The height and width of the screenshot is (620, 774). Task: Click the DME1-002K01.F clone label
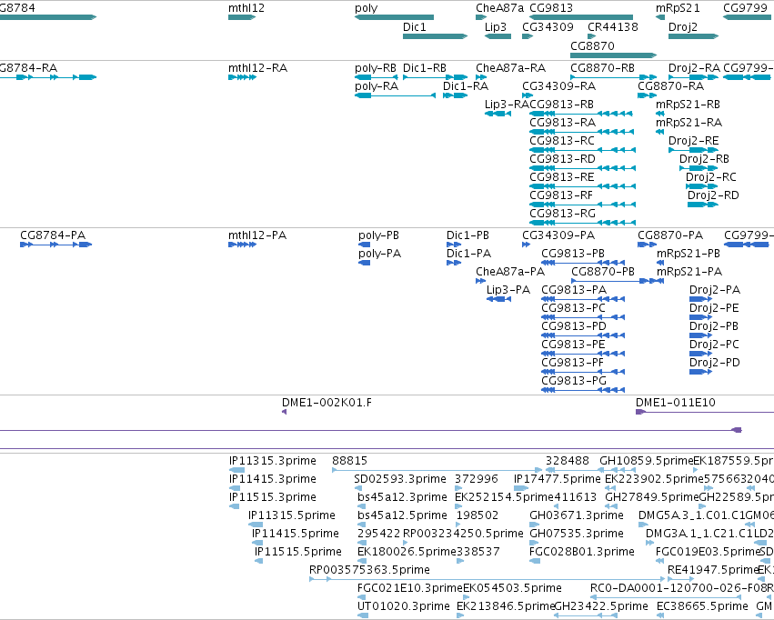tap(327, 403)
